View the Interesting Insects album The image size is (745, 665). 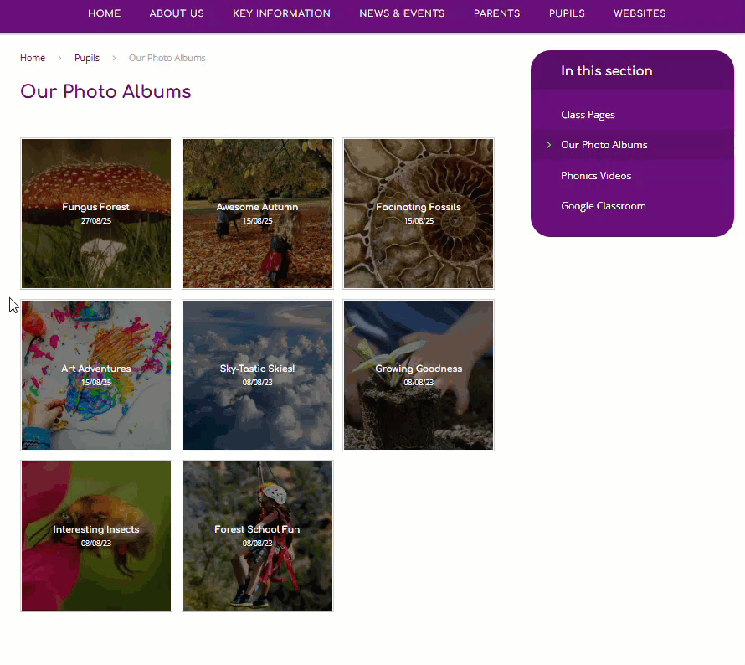pyautogui.click(x=96, y=535)
